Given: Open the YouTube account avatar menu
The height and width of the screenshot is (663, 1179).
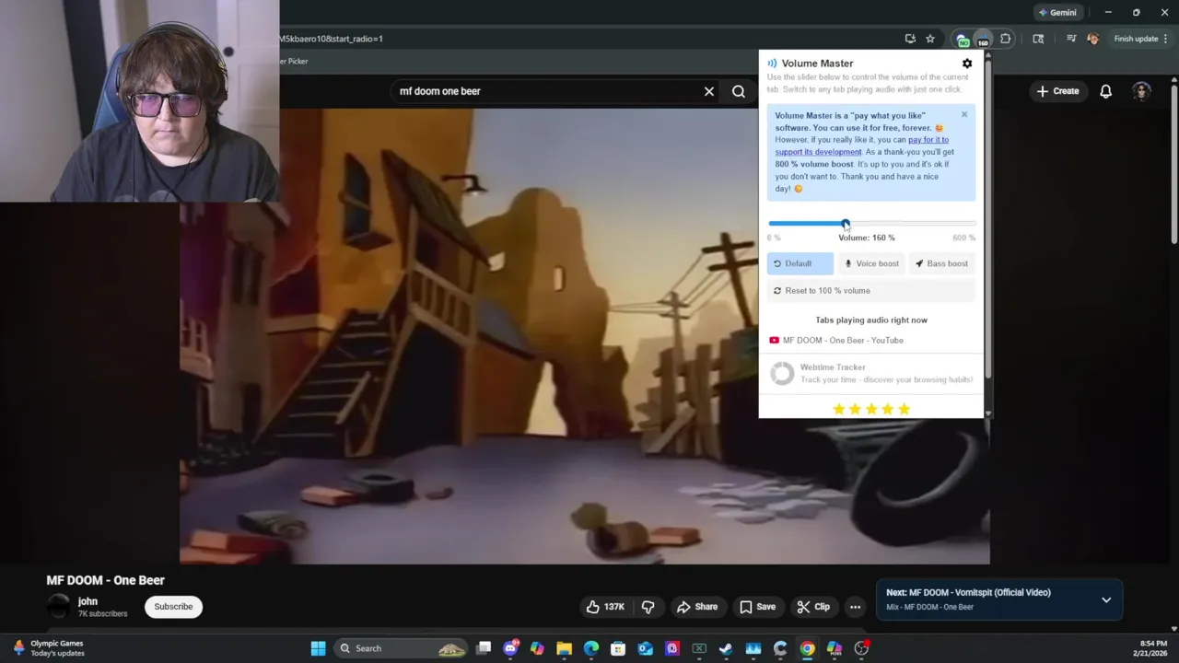Looking at the screenshot, I should coord(1142,91).
